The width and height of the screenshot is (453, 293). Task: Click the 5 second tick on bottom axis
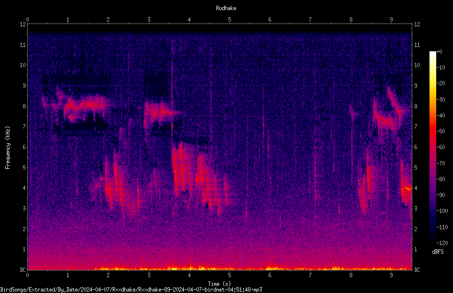pos(229,275)
